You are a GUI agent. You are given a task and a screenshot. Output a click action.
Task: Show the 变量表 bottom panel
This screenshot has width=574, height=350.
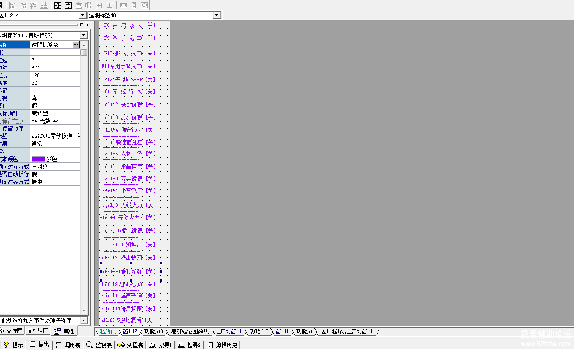coord(130,345)
